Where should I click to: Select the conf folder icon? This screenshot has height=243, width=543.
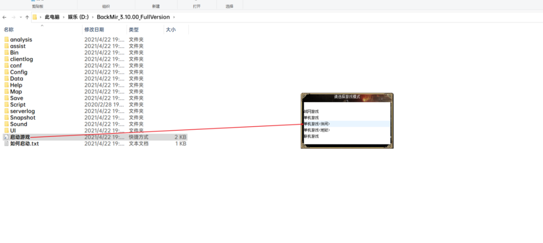(x=7, y=65)
